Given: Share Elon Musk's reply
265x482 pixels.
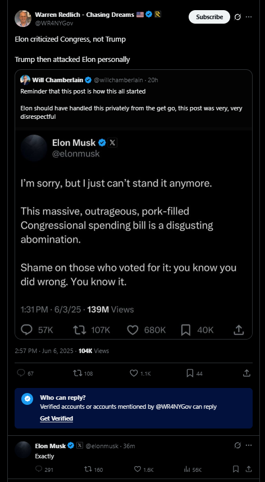Looking at the screenshot, I should [249, 469].
